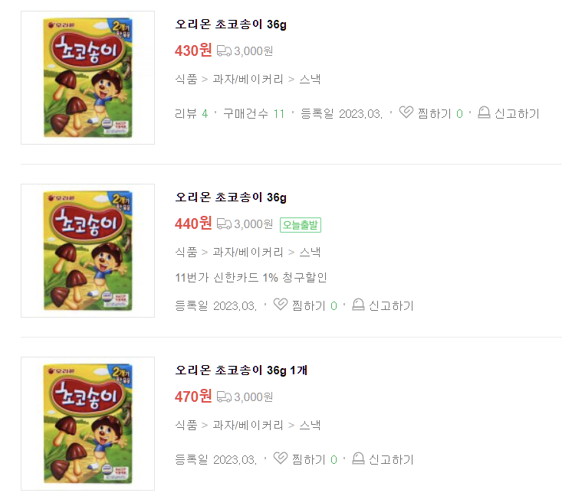
Task: Click heart wishlist icon for 430원 product
Action: point(406,113)
